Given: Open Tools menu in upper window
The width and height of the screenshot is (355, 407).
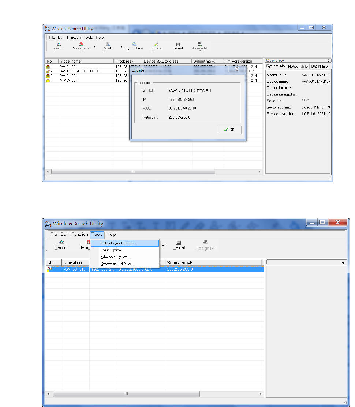Looking at the screenshot, I should tap(88, 37).
